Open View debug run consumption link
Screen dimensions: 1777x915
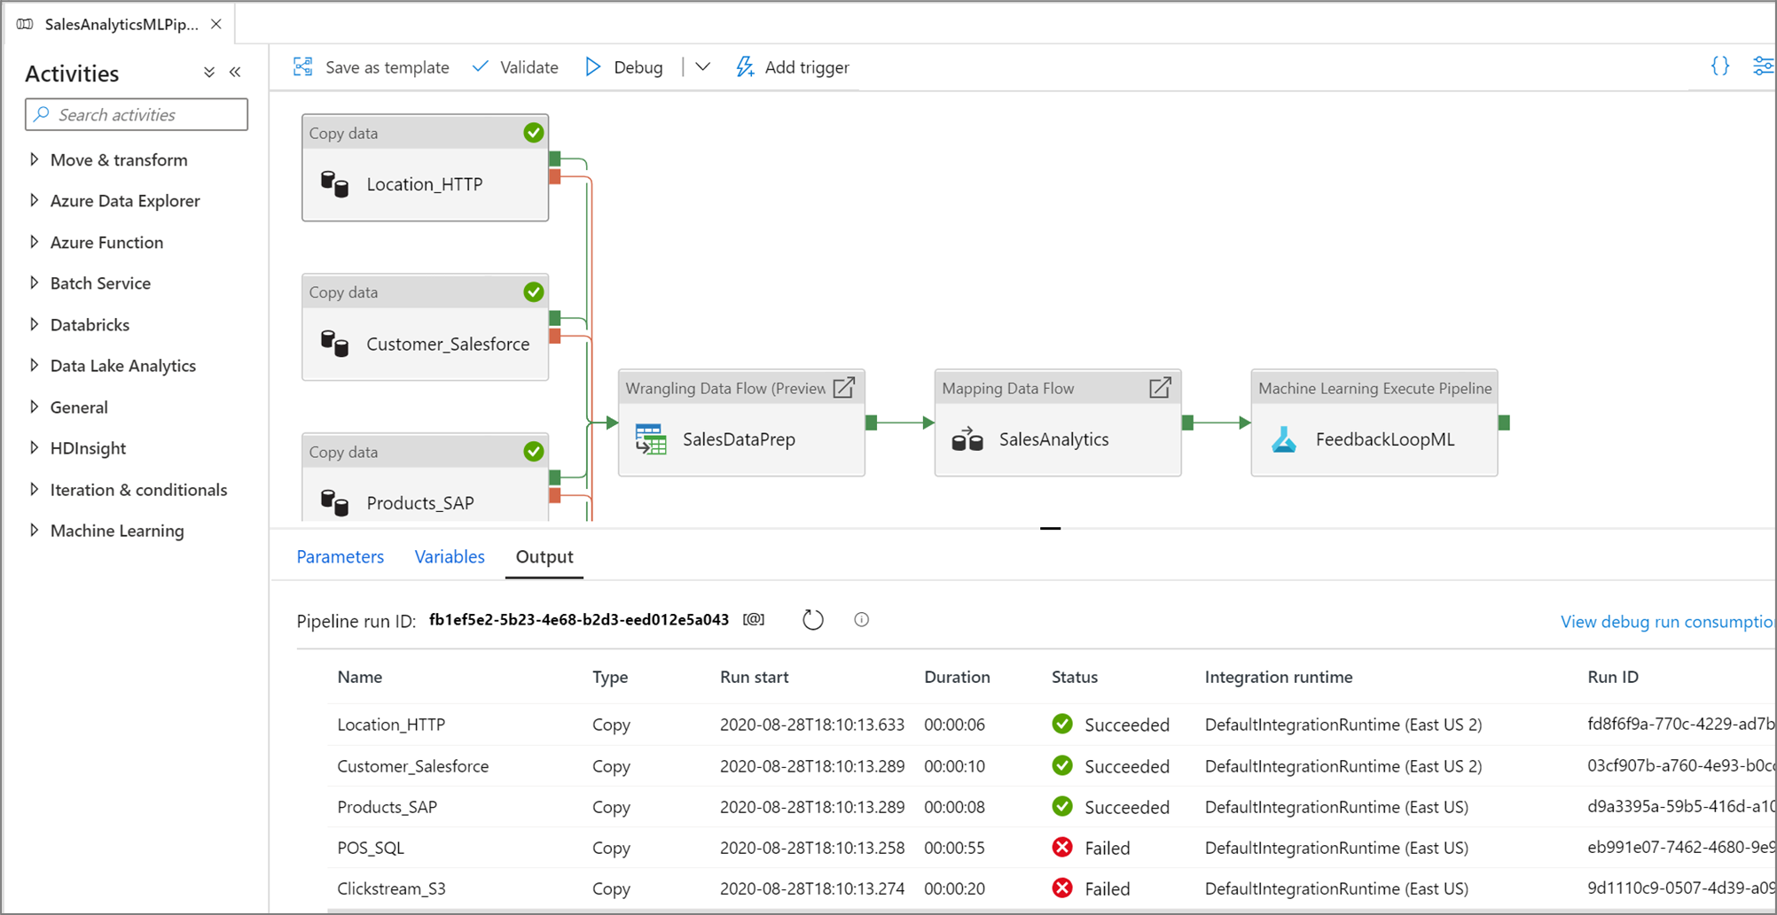1667,622
